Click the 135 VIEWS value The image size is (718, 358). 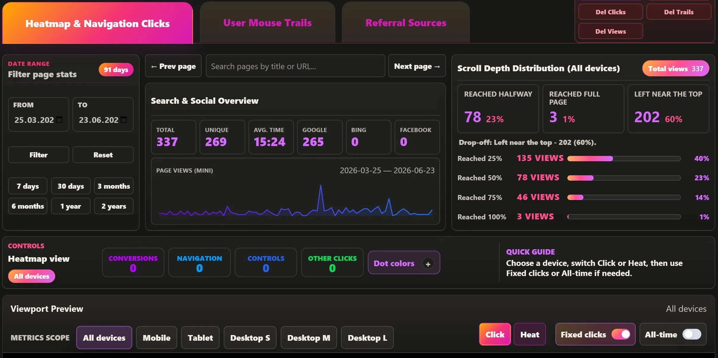click(x=540, y=158)
